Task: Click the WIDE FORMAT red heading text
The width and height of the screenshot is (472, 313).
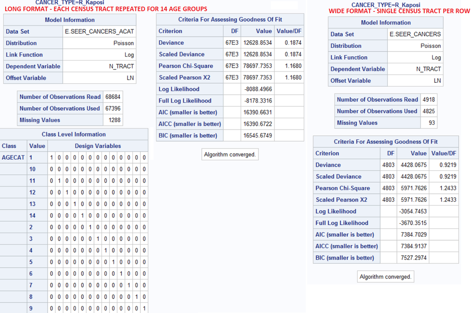Action: coord(399,11)
